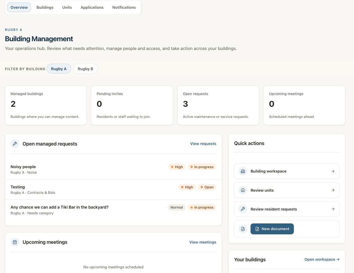Switch to the Notifications tab

(x=124, y=7)
